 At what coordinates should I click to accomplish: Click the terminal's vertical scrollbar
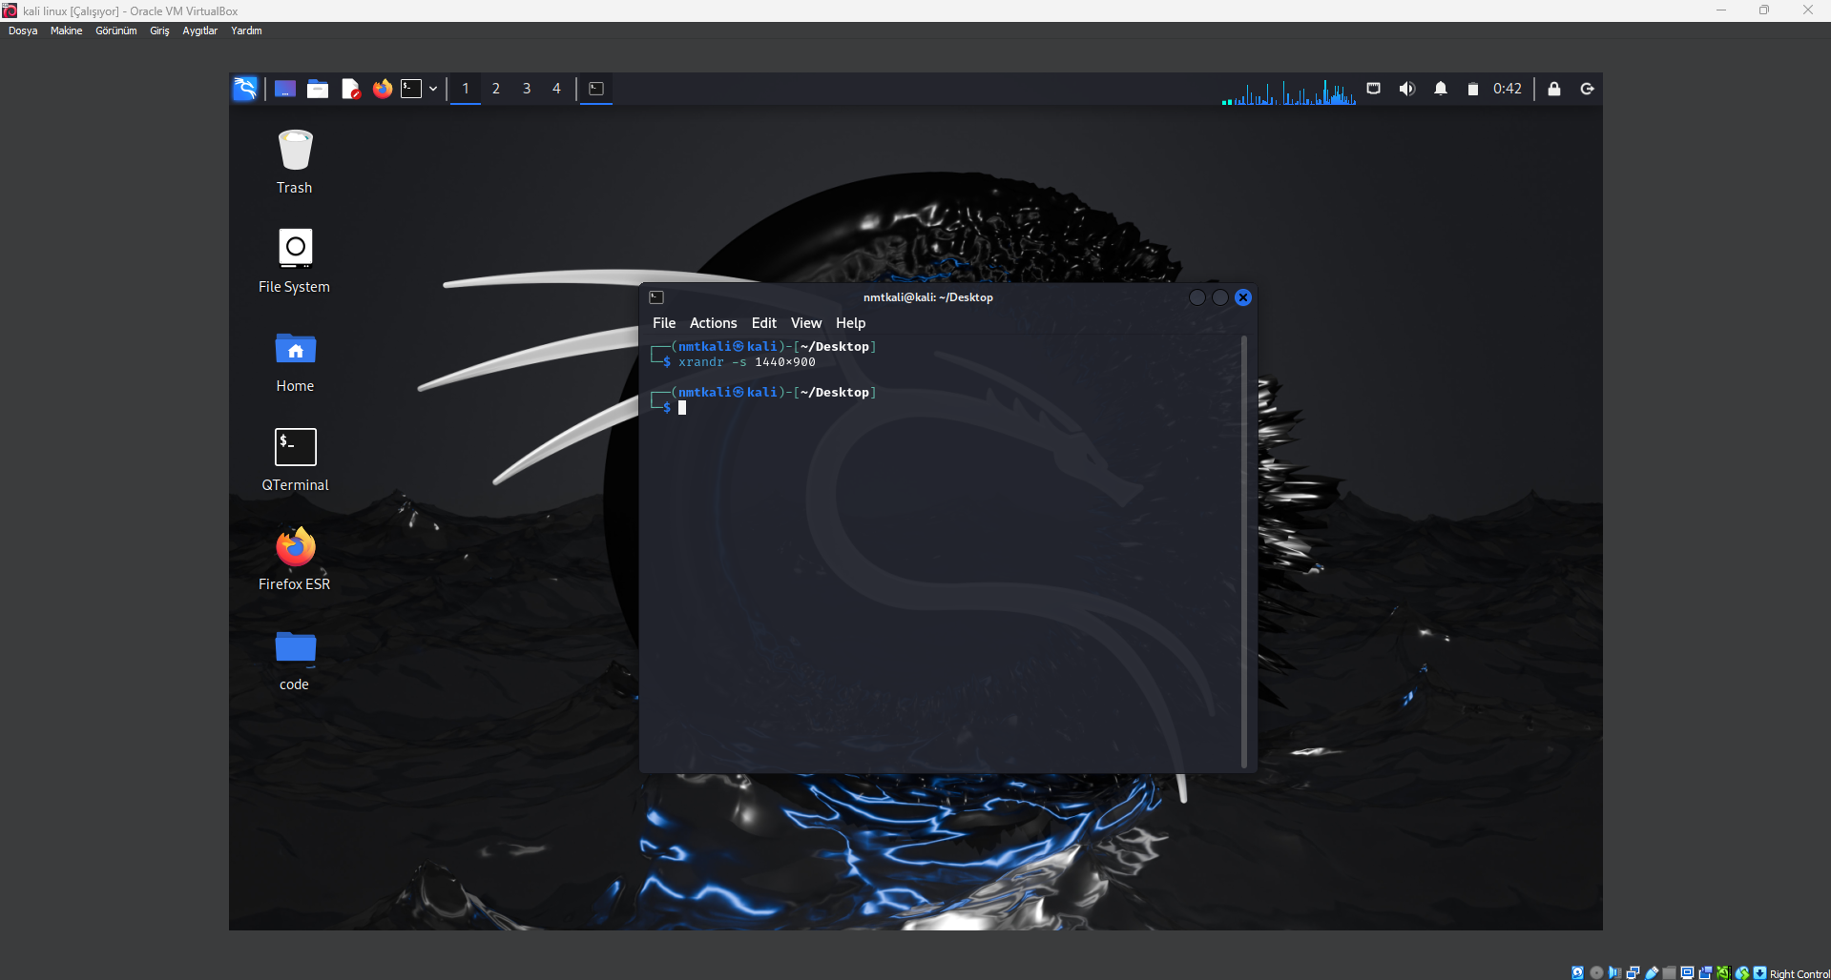(1243, 551)
